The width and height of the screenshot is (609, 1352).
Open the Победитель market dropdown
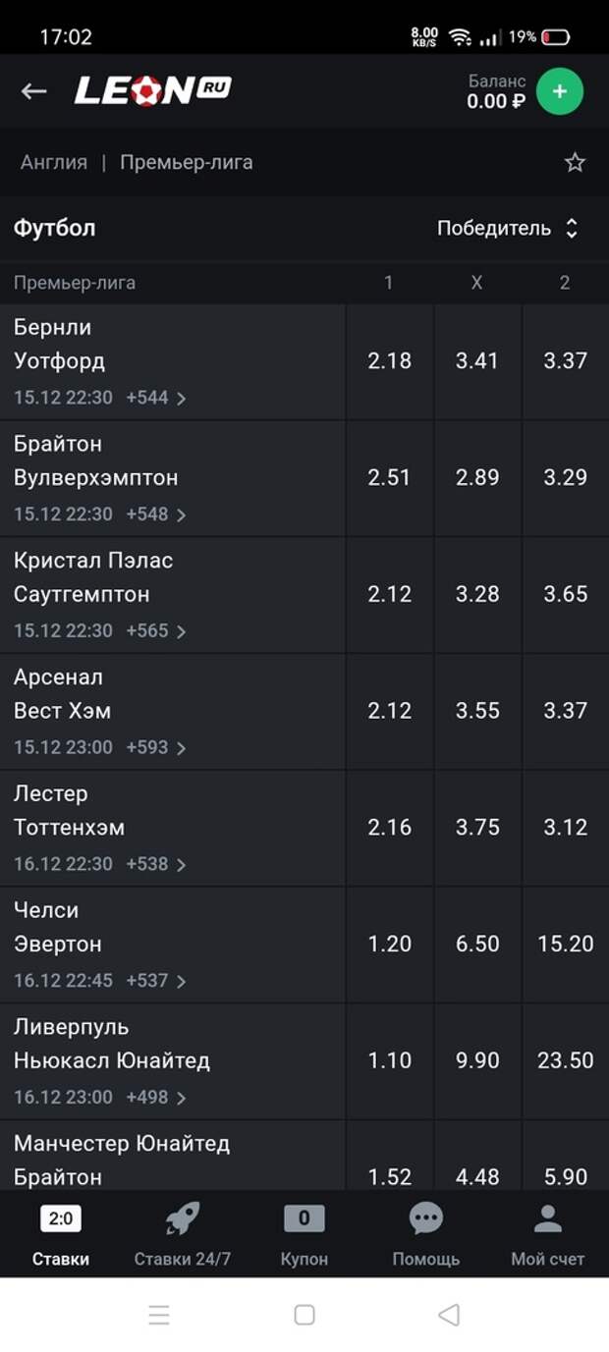tap(507, 229)
